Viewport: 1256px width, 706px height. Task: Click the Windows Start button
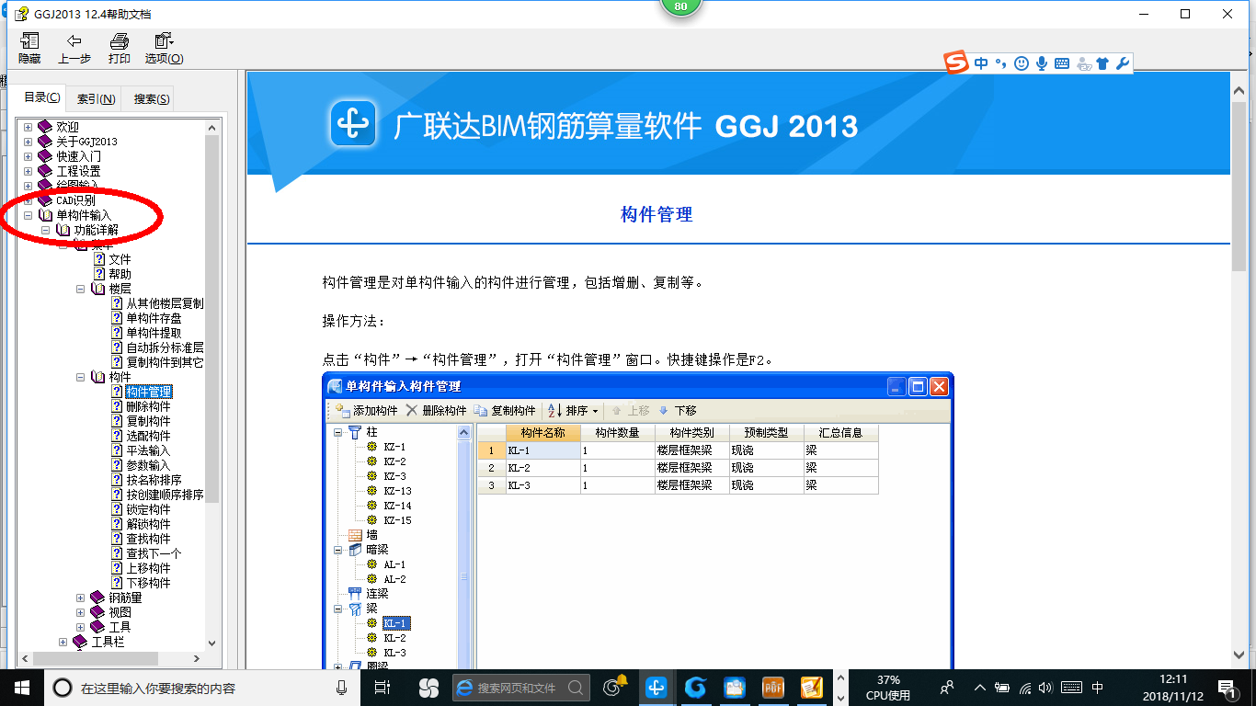click(20, 687)
